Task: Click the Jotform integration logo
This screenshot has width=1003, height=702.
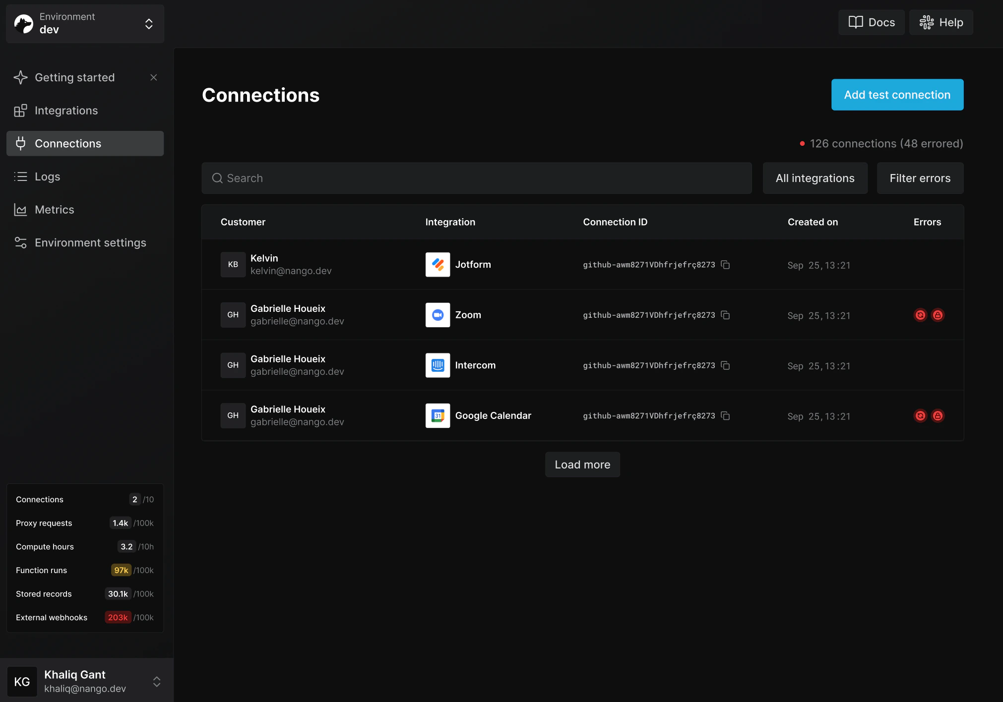Action: coord(438,265)
